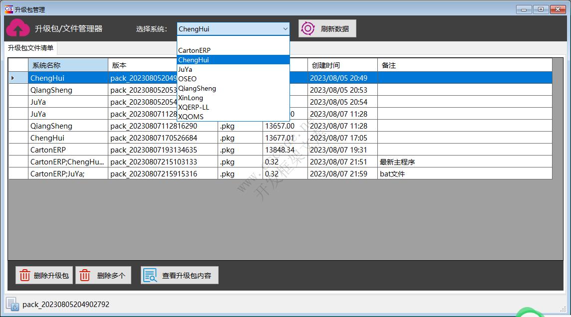Click the row selector arrow for ChengHui row
This screenshot has width=571, height=317.
tap(13, 78)
